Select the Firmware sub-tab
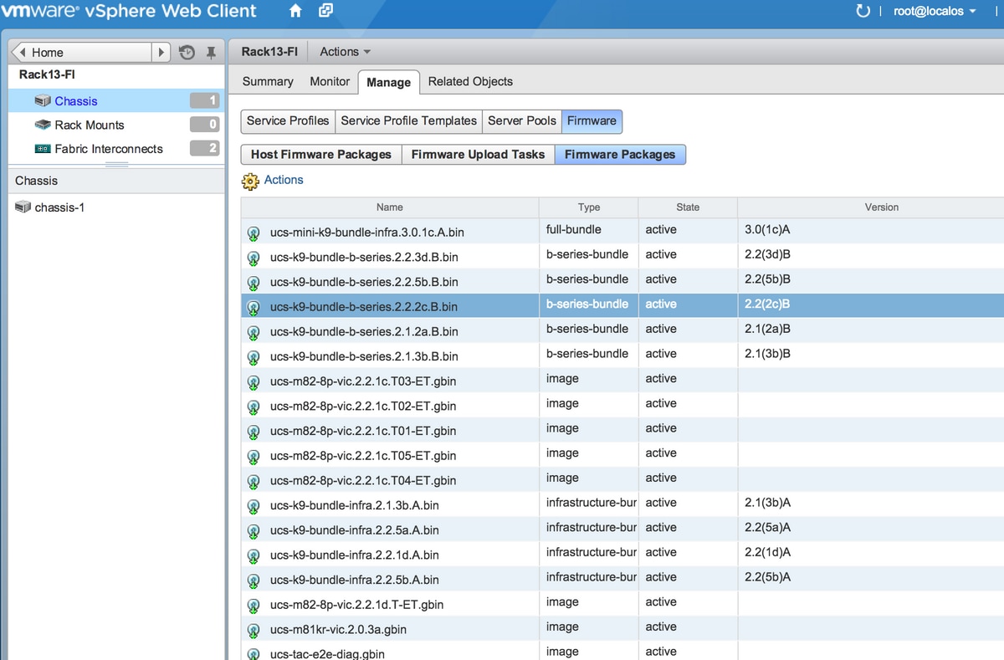 click(592, 121)
